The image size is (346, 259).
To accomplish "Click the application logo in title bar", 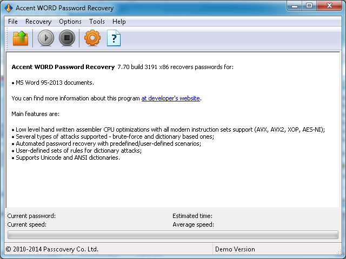I will [x=9, y=8].
